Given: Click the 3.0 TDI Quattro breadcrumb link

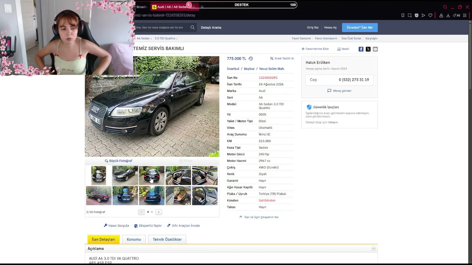Looking at the screenshot, I should (x=165, y=38).
